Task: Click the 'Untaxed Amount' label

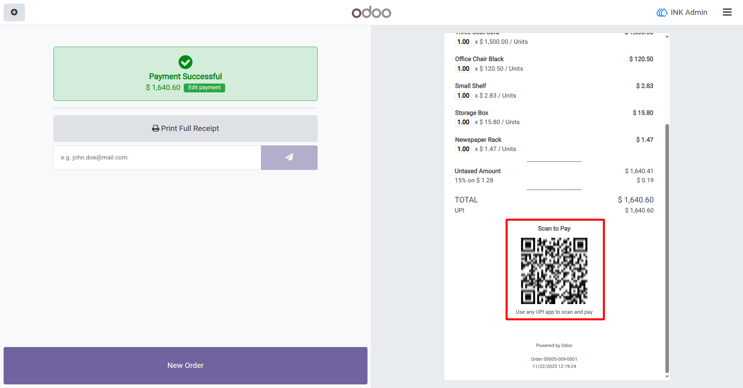Action: [x=478, y=171]
